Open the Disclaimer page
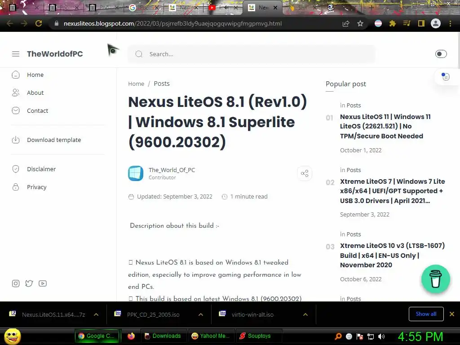Screen dimensions: 460x345 click(41, 169)
